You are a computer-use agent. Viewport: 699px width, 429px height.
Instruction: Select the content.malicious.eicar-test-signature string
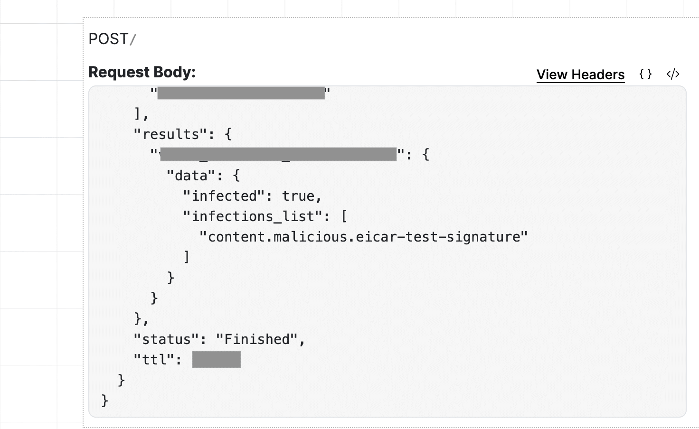364,236
